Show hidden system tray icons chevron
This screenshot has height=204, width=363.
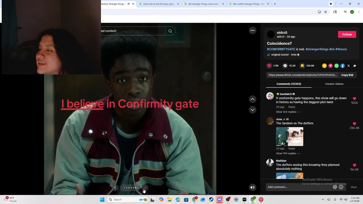coord(323,199)
